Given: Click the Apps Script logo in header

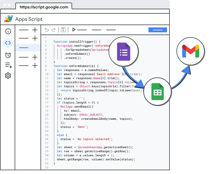Looking at the screenshot, I should pos(8,19).
